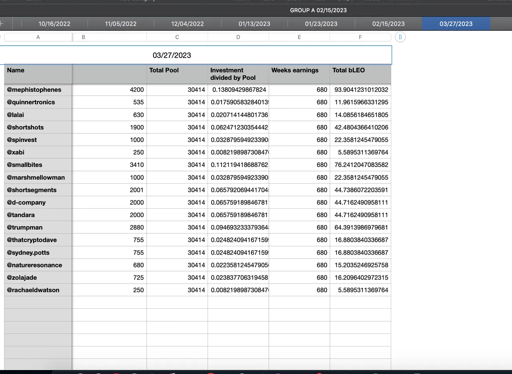Select the 4200 investment cell
512x374 pixels.
click(x=109, y=90)
